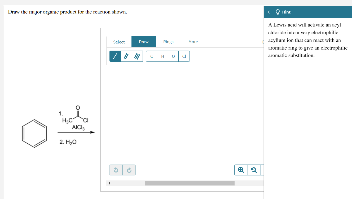Undo the last drawing action

click(116, 170)
